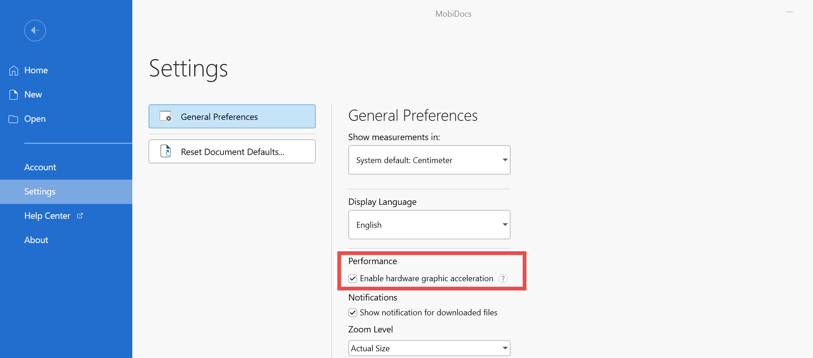813x358 pixels.
Task: Click the General Preferences gear window icon
Action: [166, 116]
